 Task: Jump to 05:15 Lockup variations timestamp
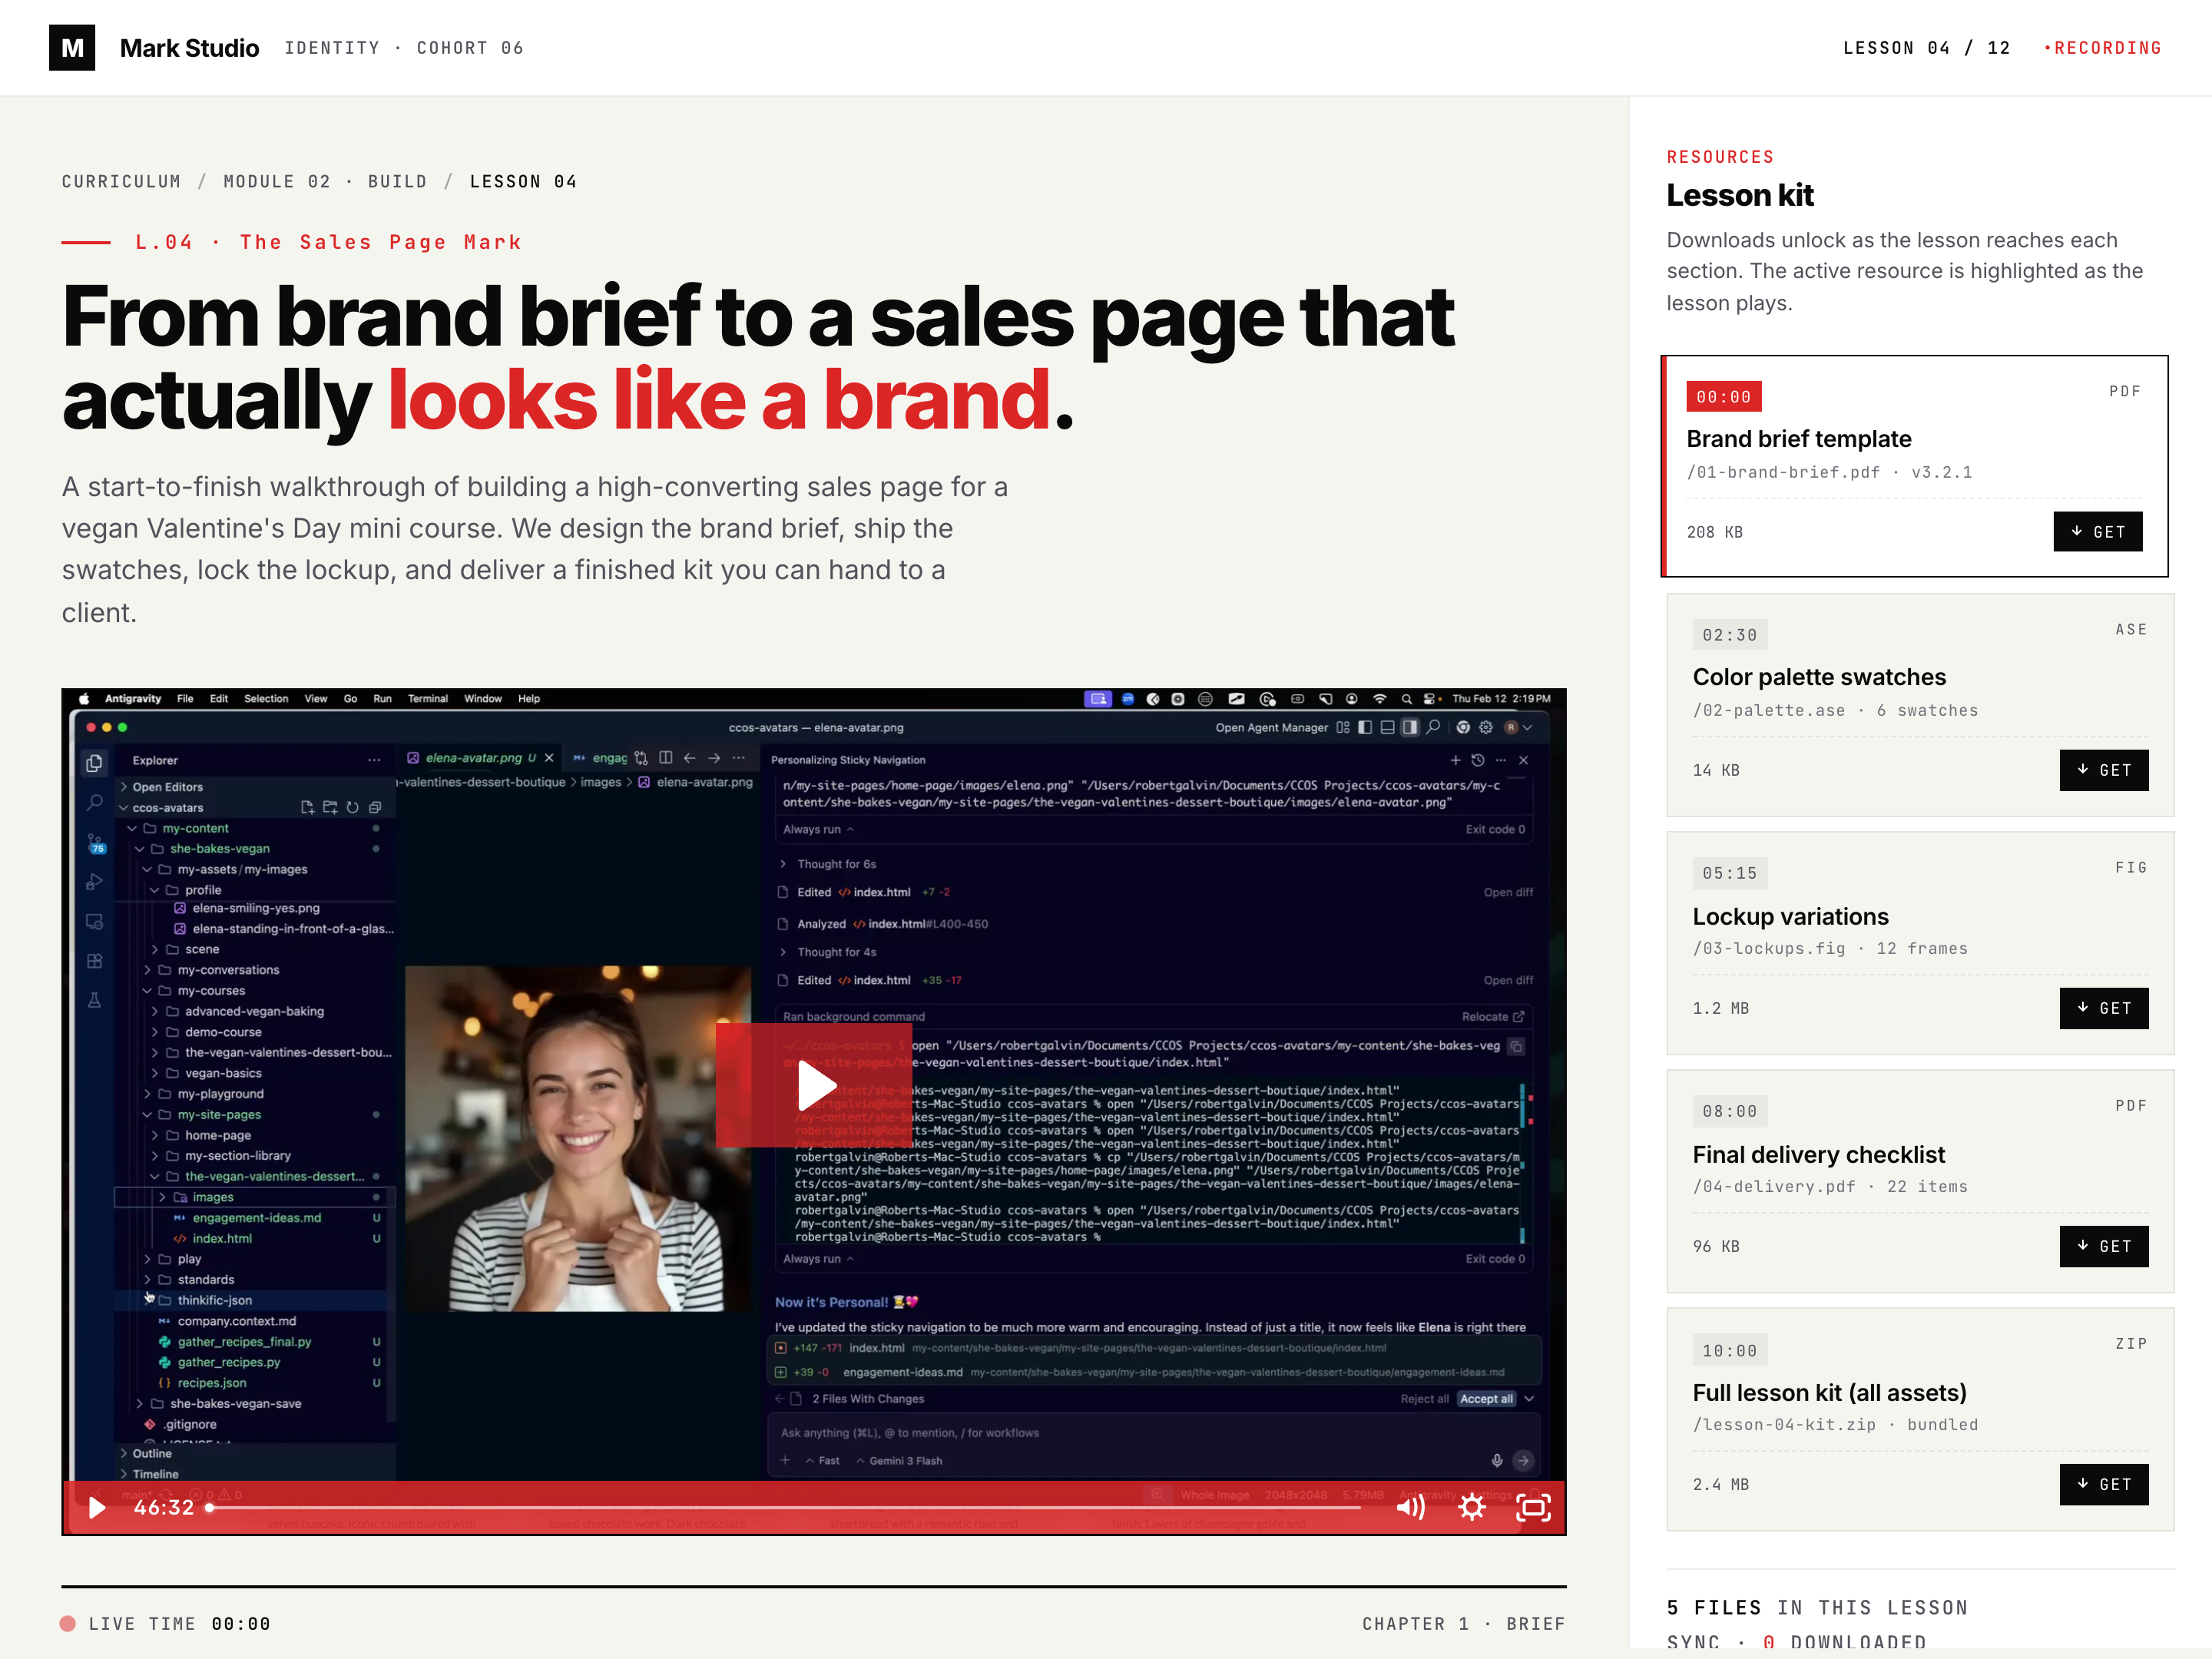[1730, 873]
